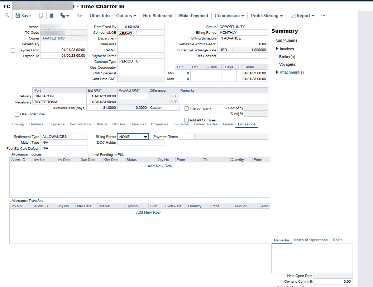
Task: Tick the Intercompany checkbox
Action: pyautogui.click(x=187, y=108)
